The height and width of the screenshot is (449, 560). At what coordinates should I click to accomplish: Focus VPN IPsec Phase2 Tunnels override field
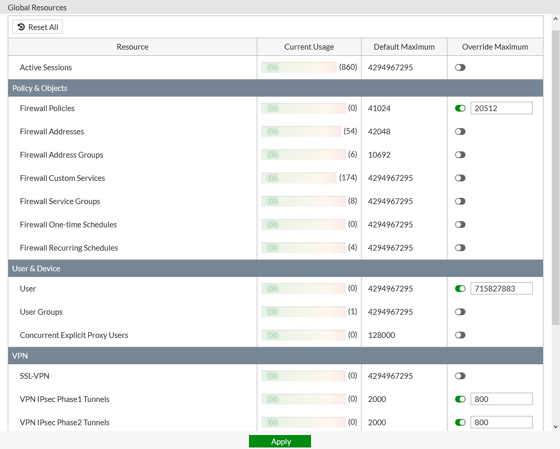pyautogui.click(x=501, y=423)
